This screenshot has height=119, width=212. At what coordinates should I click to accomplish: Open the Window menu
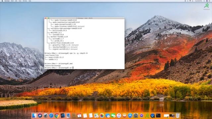(x=25, y=1)
